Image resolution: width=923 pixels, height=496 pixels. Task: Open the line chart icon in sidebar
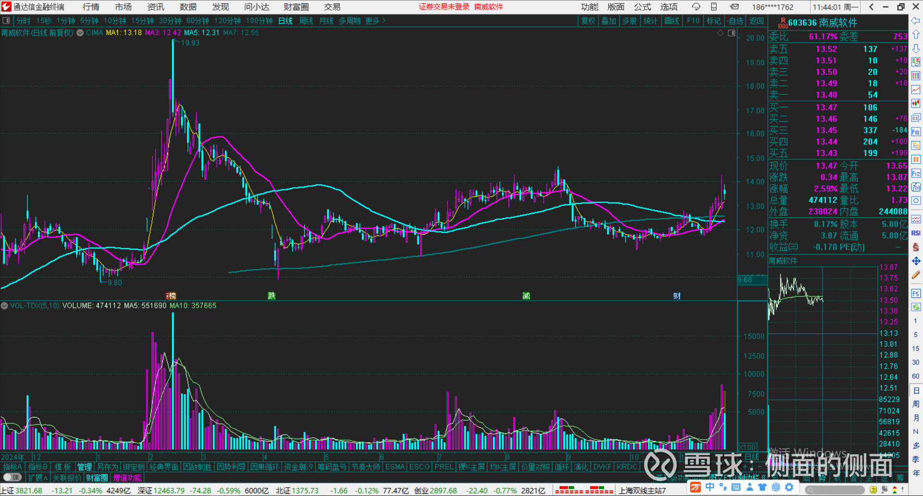click(916, 90)
